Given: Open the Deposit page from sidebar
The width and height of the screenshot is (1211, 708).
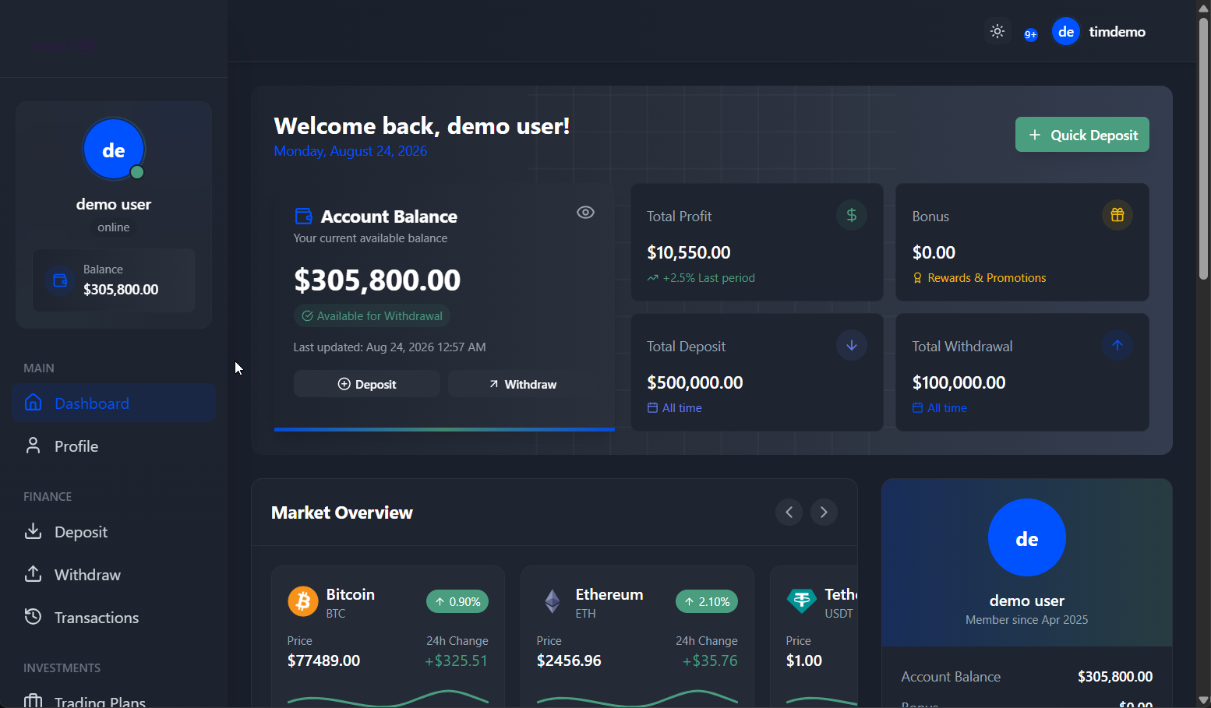Looking at the screenshot, I should [x=114, y=531].
